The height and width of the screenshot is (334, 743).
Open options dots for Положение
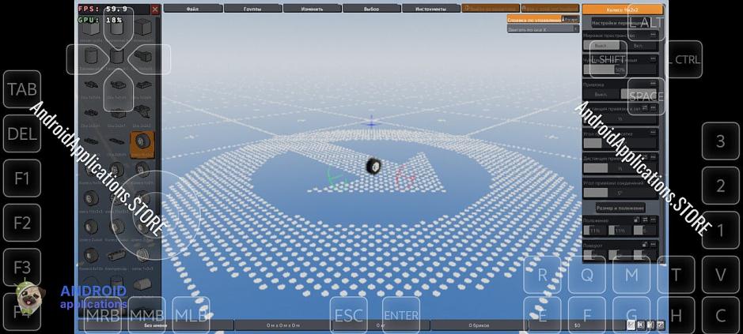pyautogui.click(x=654, y=220)
